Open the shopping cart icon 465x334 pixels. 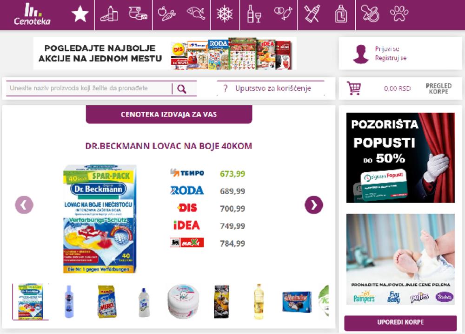coord(354,88)
